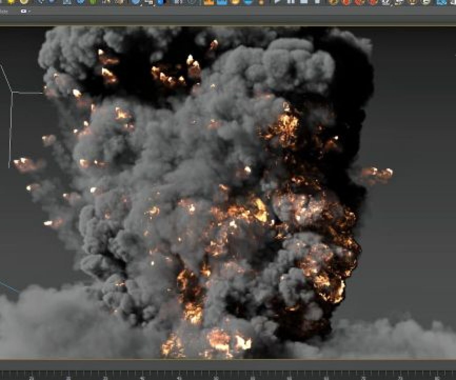Click the orange swirl icon before red icons
Screen dimensions: 456x380
tap(335, 2)
